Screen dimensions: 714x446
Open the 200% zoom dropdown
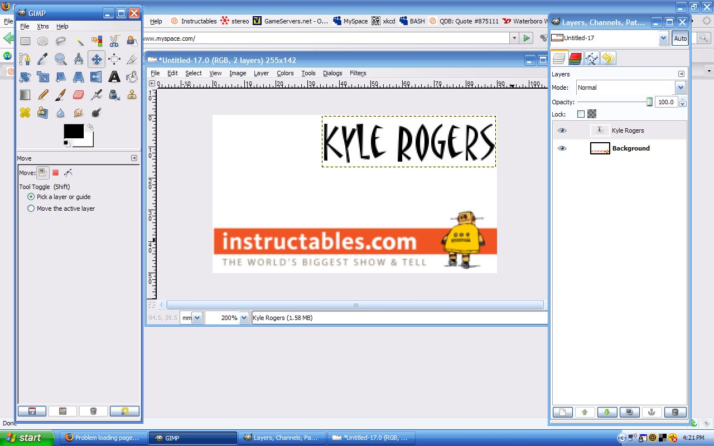(244, 318)
